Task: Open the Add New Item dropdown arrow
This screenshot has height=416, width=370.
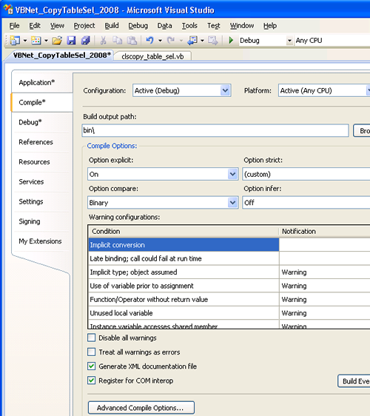Action: 46,41
